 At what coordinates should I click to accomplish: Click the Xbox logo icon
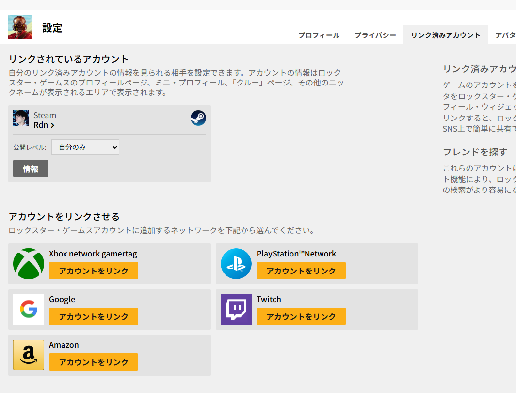click(x=29, y=264)
